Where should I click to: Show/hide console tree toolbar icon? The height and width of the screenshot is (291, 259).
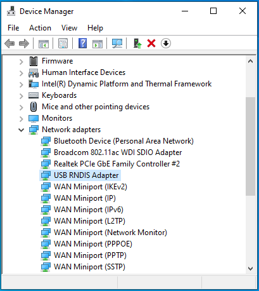point(44,44)
